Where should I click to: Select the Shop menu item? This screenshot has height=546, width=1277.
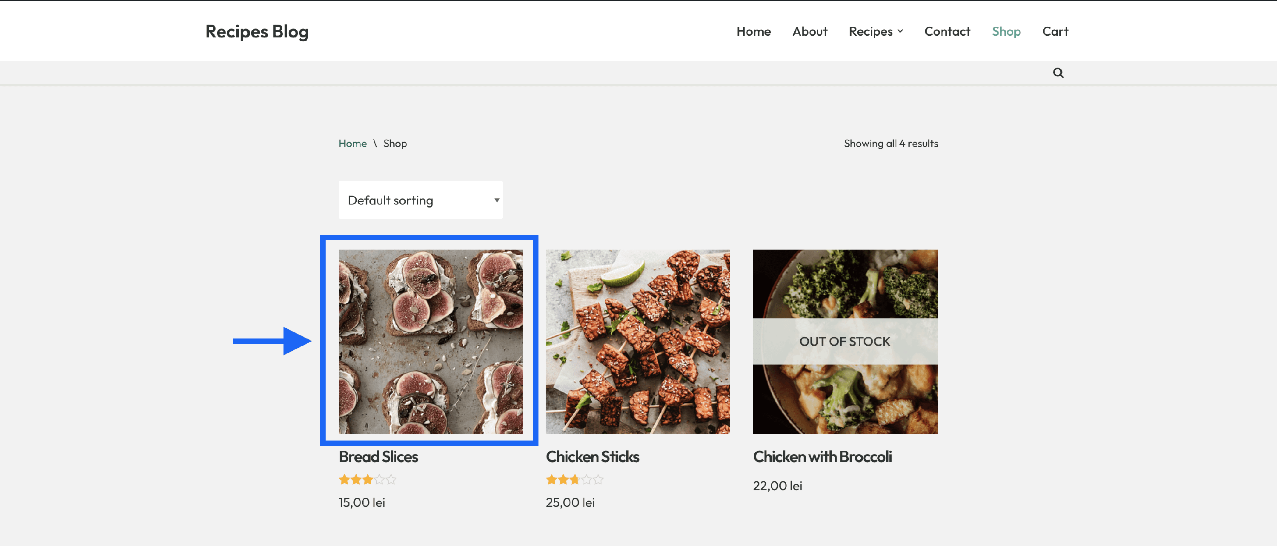coord(1006,31)
